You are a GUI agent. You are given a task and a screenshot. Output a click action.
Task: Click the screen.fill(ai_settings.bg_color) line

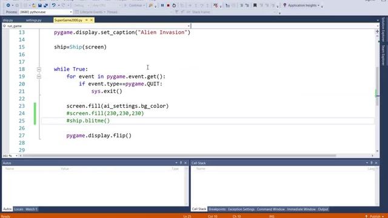(118, 106)
